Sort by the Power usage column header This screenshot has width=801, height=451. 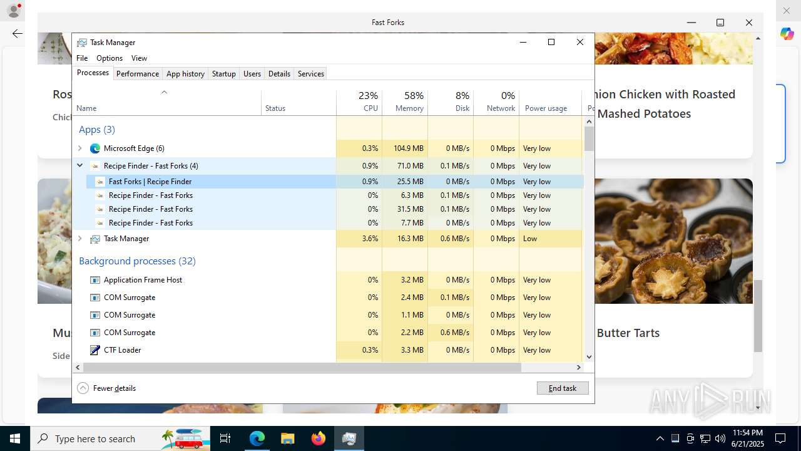point(551,103)
